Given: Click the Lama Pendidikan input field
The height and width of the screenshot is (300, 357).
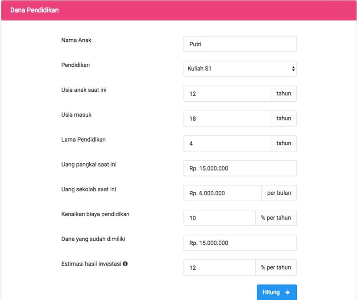Looking at the screenshot, I should 227,144.
